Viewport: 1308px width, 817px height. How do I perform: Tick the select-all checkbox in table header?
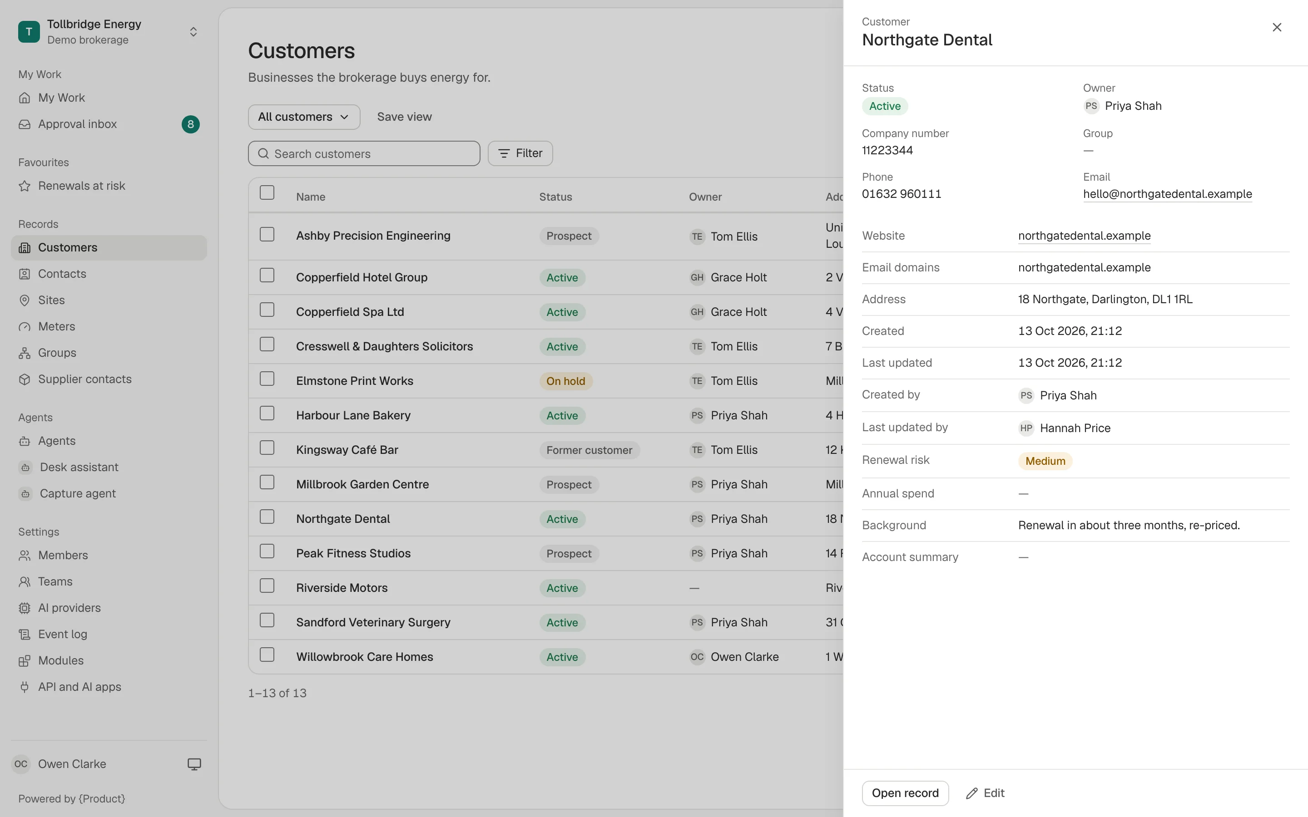point(267,192)
